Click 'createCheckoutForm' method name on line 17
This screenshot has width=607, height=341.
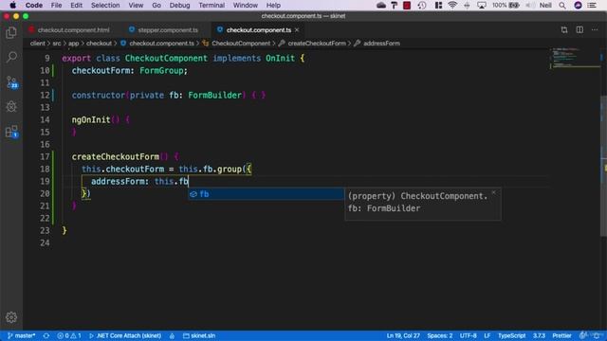coord(116,156)
